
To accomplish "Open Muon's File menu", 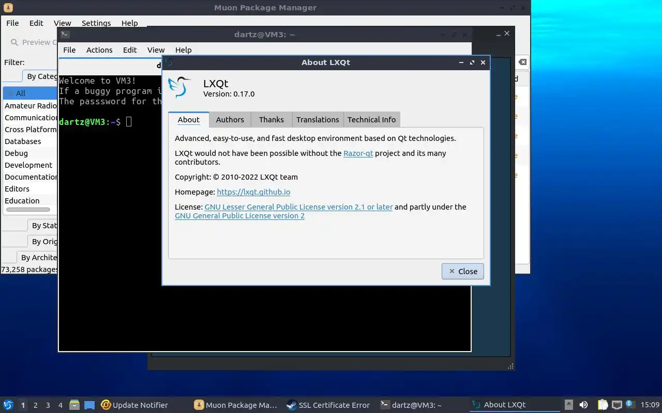I will (x=12, y=23).
